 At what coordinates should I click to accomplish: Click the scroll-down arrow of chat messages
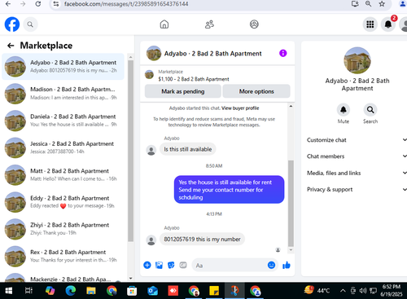click(x=291, y=250)
